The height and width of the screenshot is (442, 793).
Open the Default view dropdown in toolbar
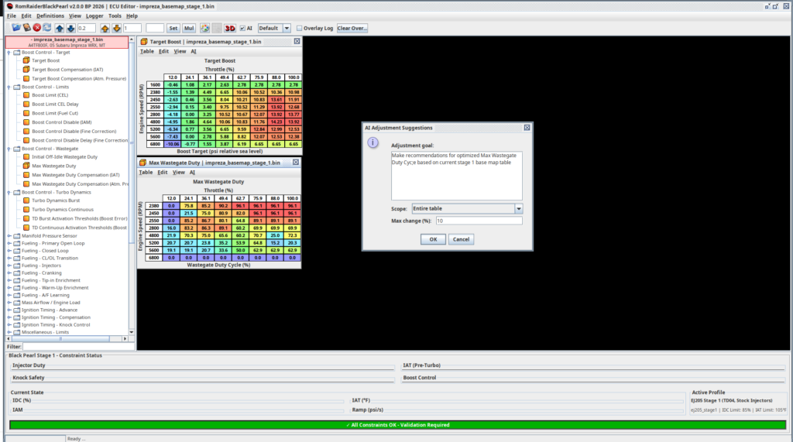point(287,28)
